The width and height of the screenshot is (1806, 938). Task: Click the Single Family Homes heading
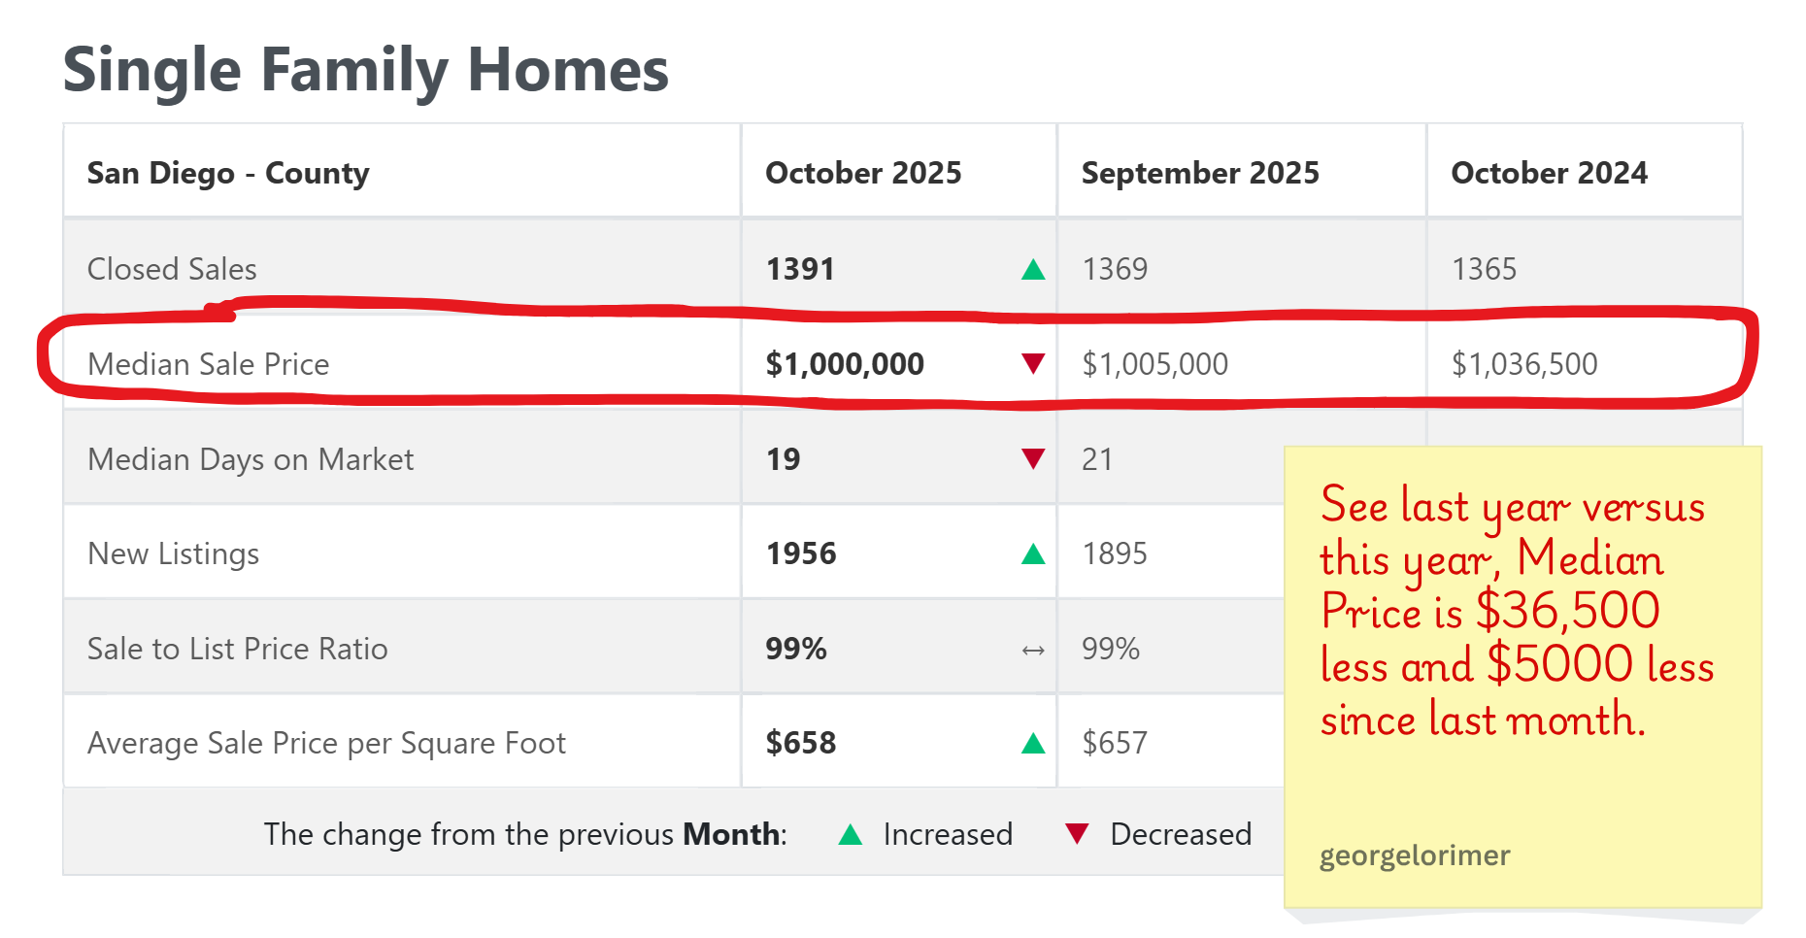tap(366, 70)
